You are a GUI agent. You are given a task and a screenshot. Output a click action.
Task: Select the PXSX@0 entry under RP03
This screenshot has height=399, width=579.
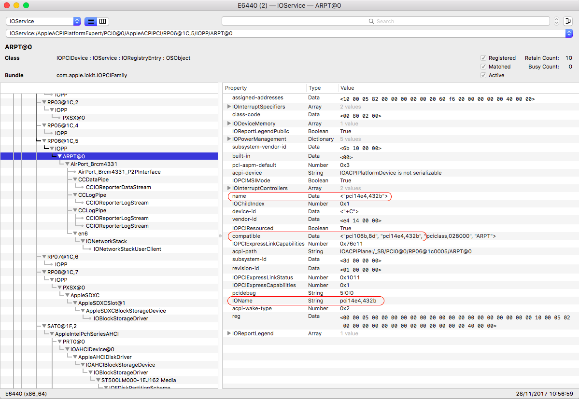pyautogui.click(x=74, y=118)
